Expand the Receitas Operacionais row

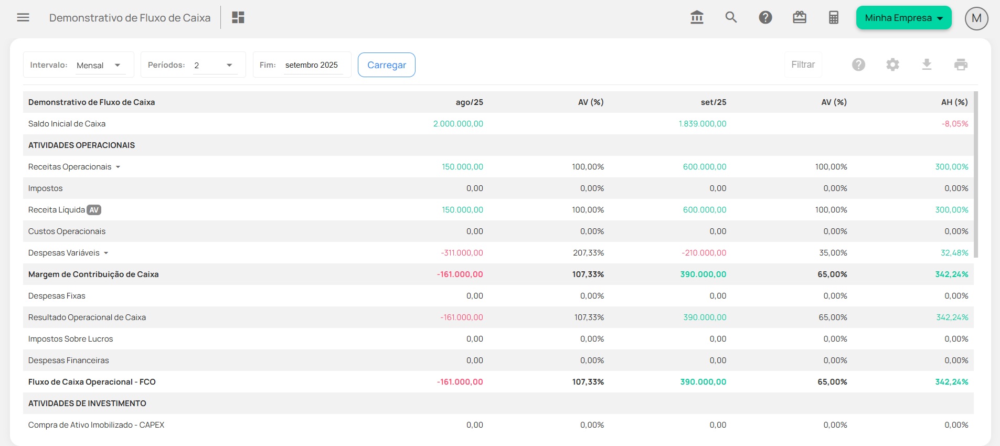pyautogui.click(x=118, y=167)
